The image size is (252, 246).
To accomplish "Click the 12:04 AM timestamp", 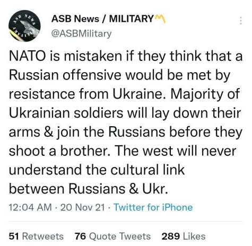I will tap(30, 207).
